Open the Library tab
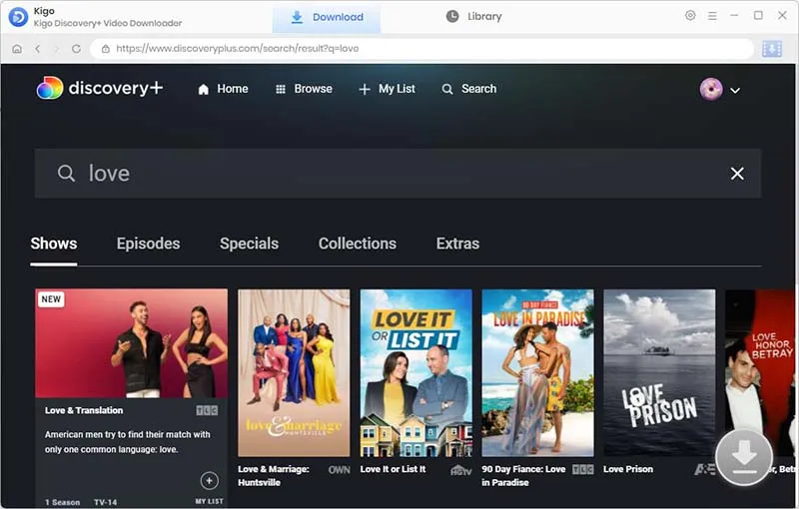The image size is (799, 509). click(473, 16)
